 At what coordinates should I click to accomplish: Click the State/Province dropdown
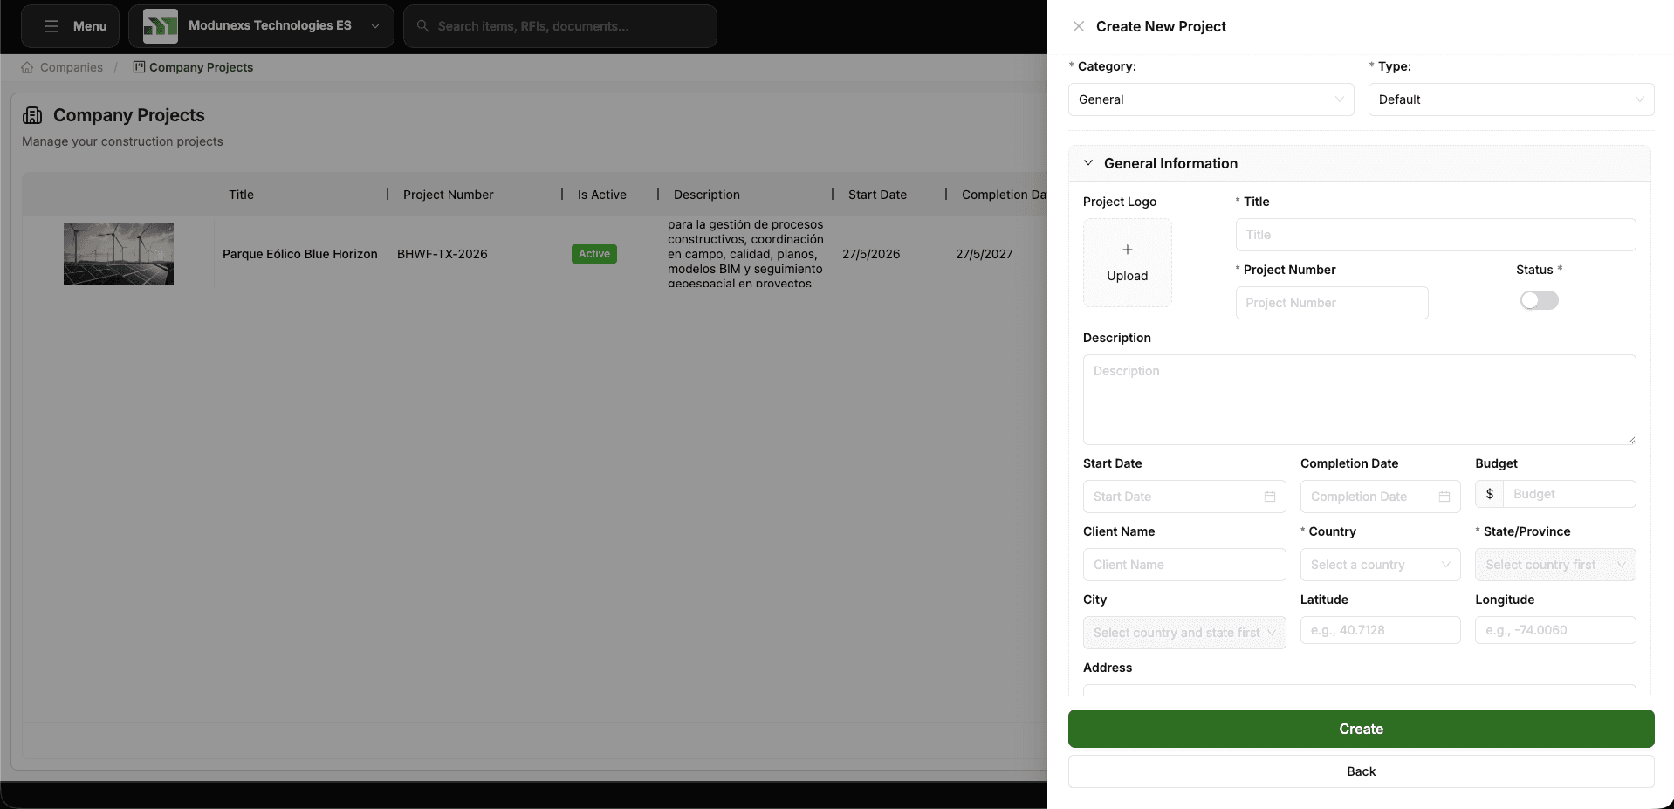(1555, 565)
